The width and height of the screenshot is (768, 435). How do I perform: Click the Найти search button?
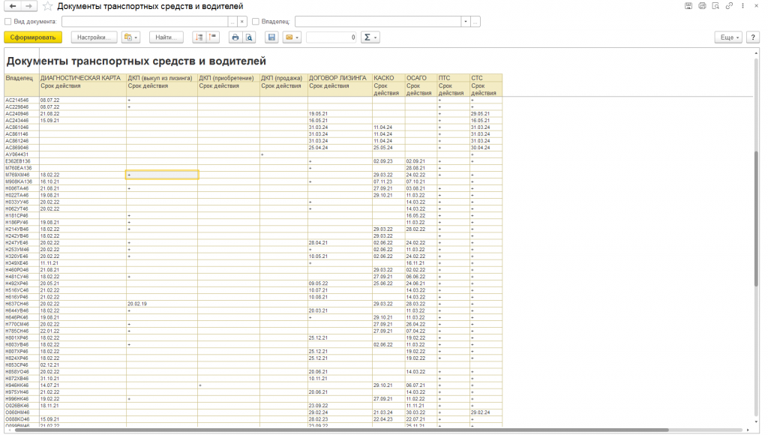166,37
